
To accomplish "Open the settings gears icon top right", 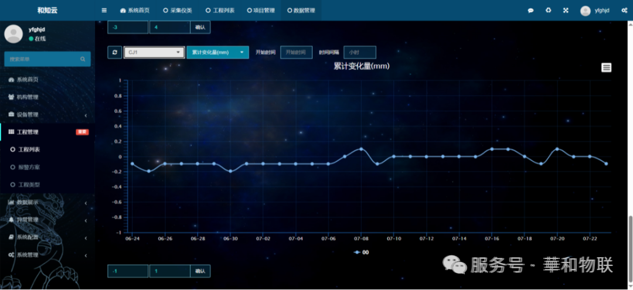I will coord(624,11).
